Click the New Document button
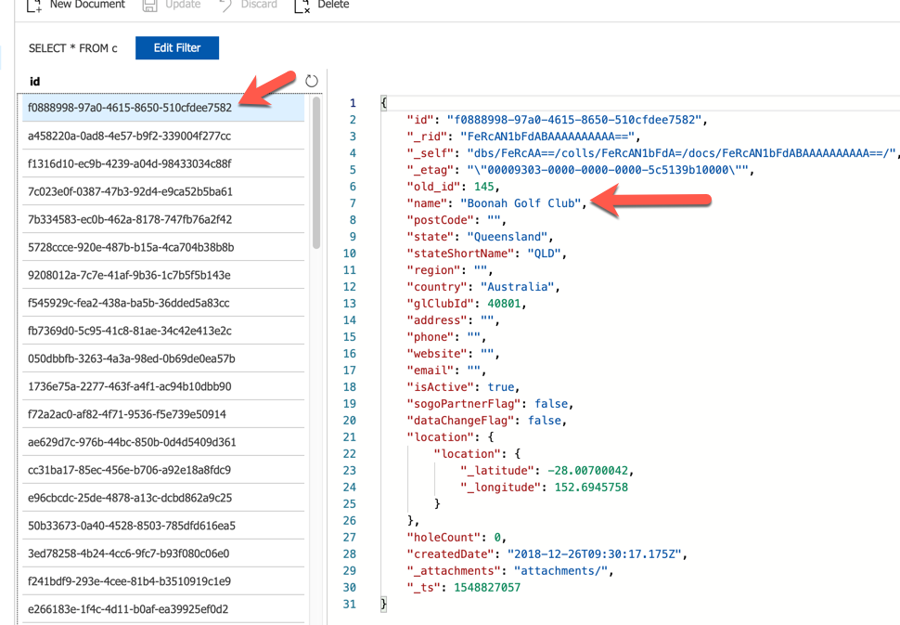900x625 pixels. [76, 5]
